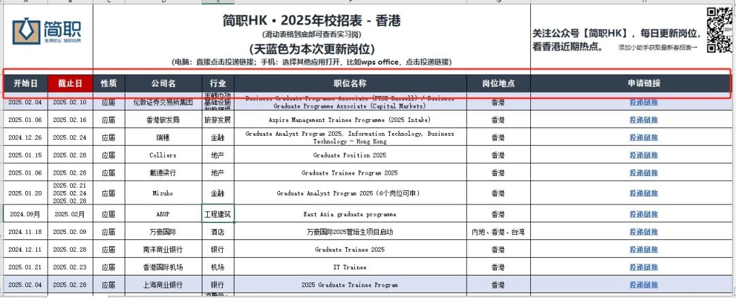Select the Graduate Position 2025 cell

[x=350, y=155]
